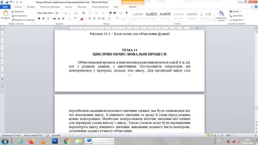Expand the Styles gallery with the More arrow
This screenshot has width=258, height=145.
click(214, 20)
